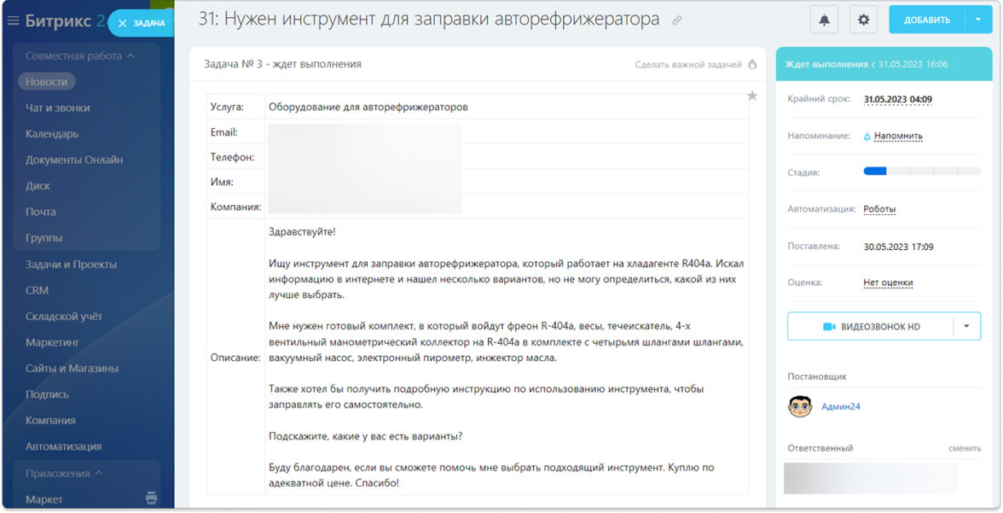The width and height of the screenshot is (1003, 513).
Task: Mark task with the star icon
Action: [x=752, y=96]
